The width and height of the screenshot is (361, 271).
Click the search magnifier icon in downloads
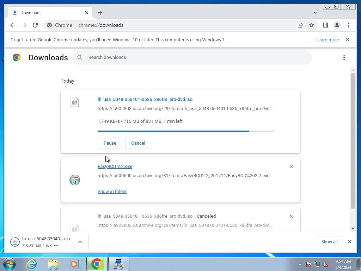point(80,58)
